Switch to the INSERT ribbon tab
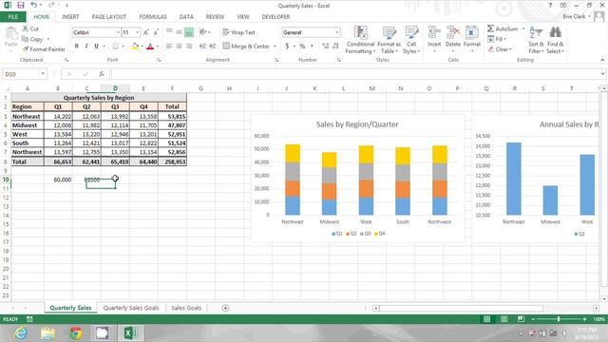This screenshot has width=608, height=342. 70,17
